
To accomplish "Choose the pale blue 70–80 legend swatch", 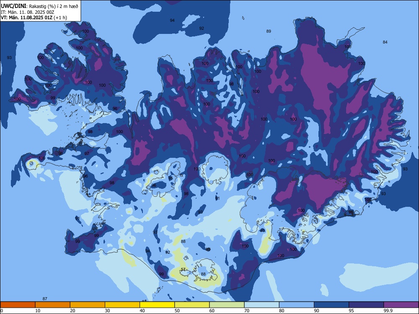I will (x=261, y=305).
